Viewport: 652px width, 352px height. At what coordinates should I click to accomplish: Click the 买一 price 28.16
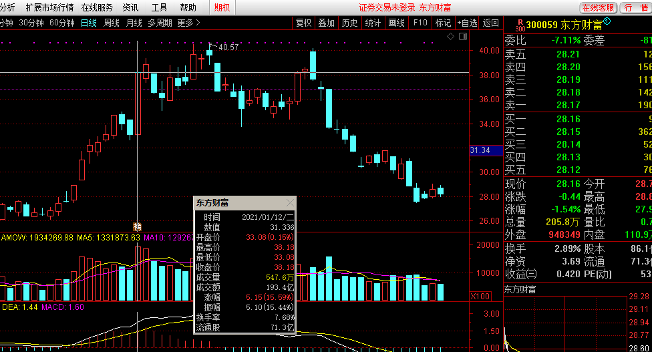pyautogui.click(x=568, y=120)
